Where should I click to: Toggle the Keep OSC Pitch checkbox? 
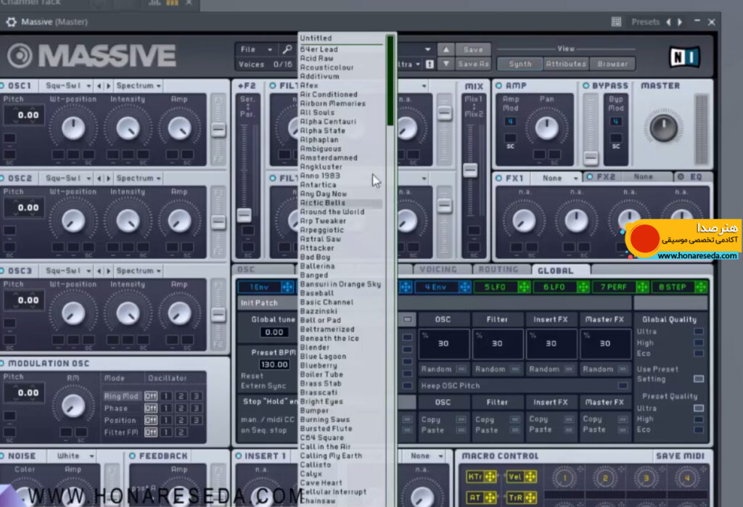pyautogui.click(x=623, y=386)
